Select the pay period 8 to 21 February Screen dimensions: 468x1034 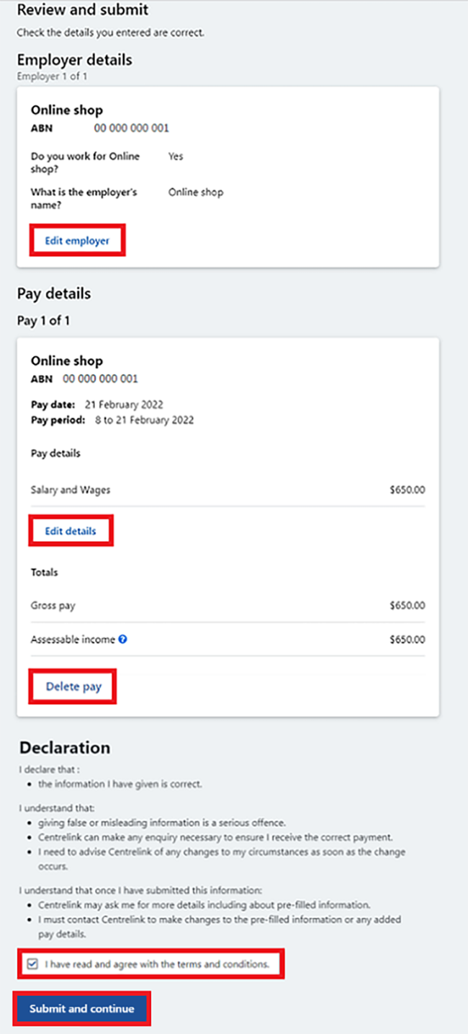[x=145, y=419]
